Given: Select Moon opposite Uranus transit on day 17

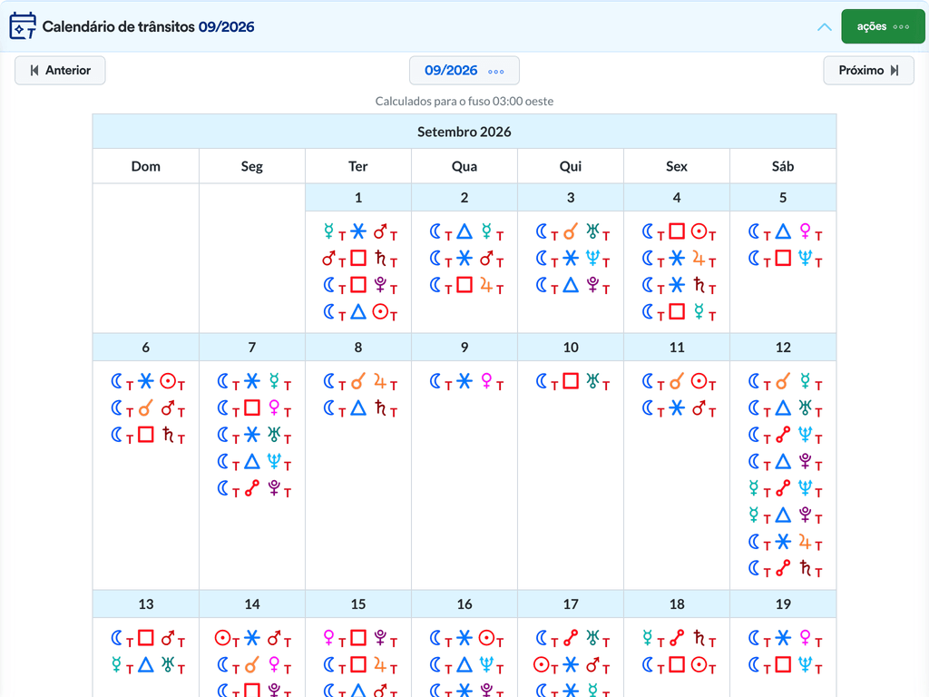Looking at the screenshot, I should point(572,638).
